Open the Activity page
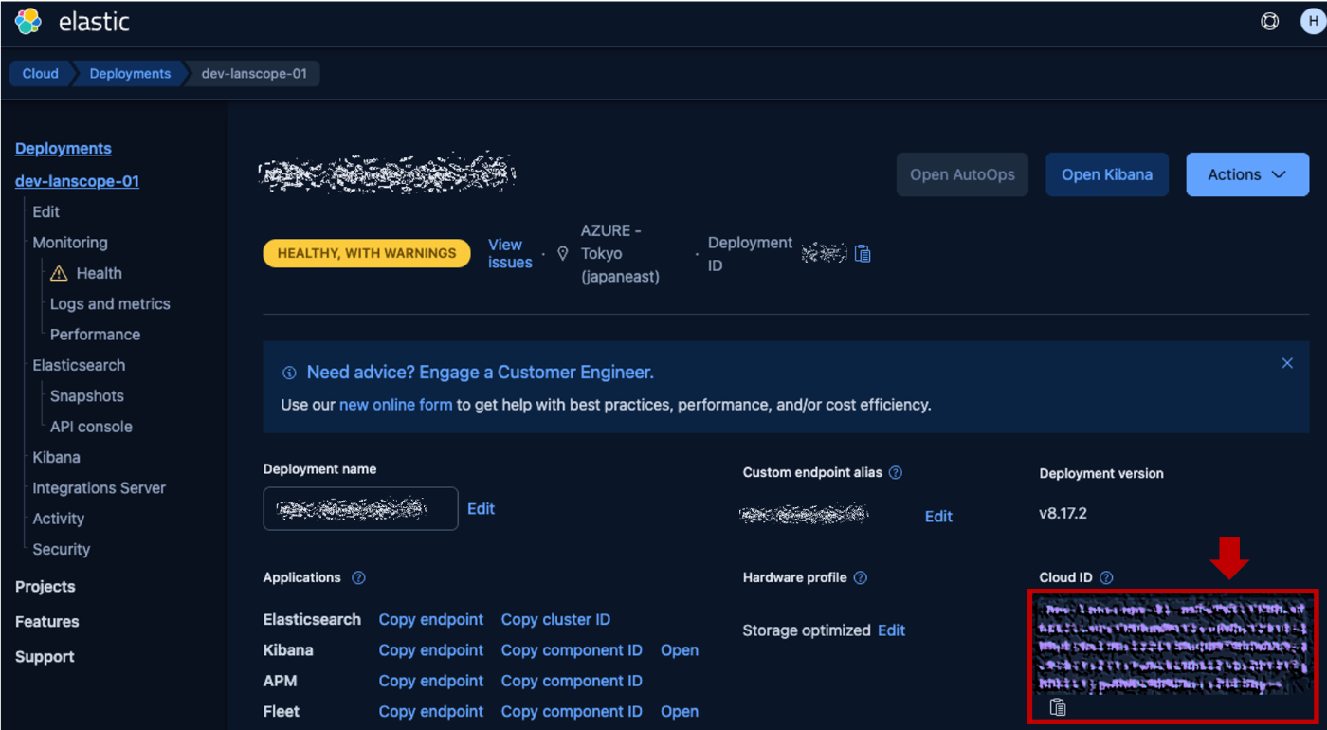 point(59,519)
